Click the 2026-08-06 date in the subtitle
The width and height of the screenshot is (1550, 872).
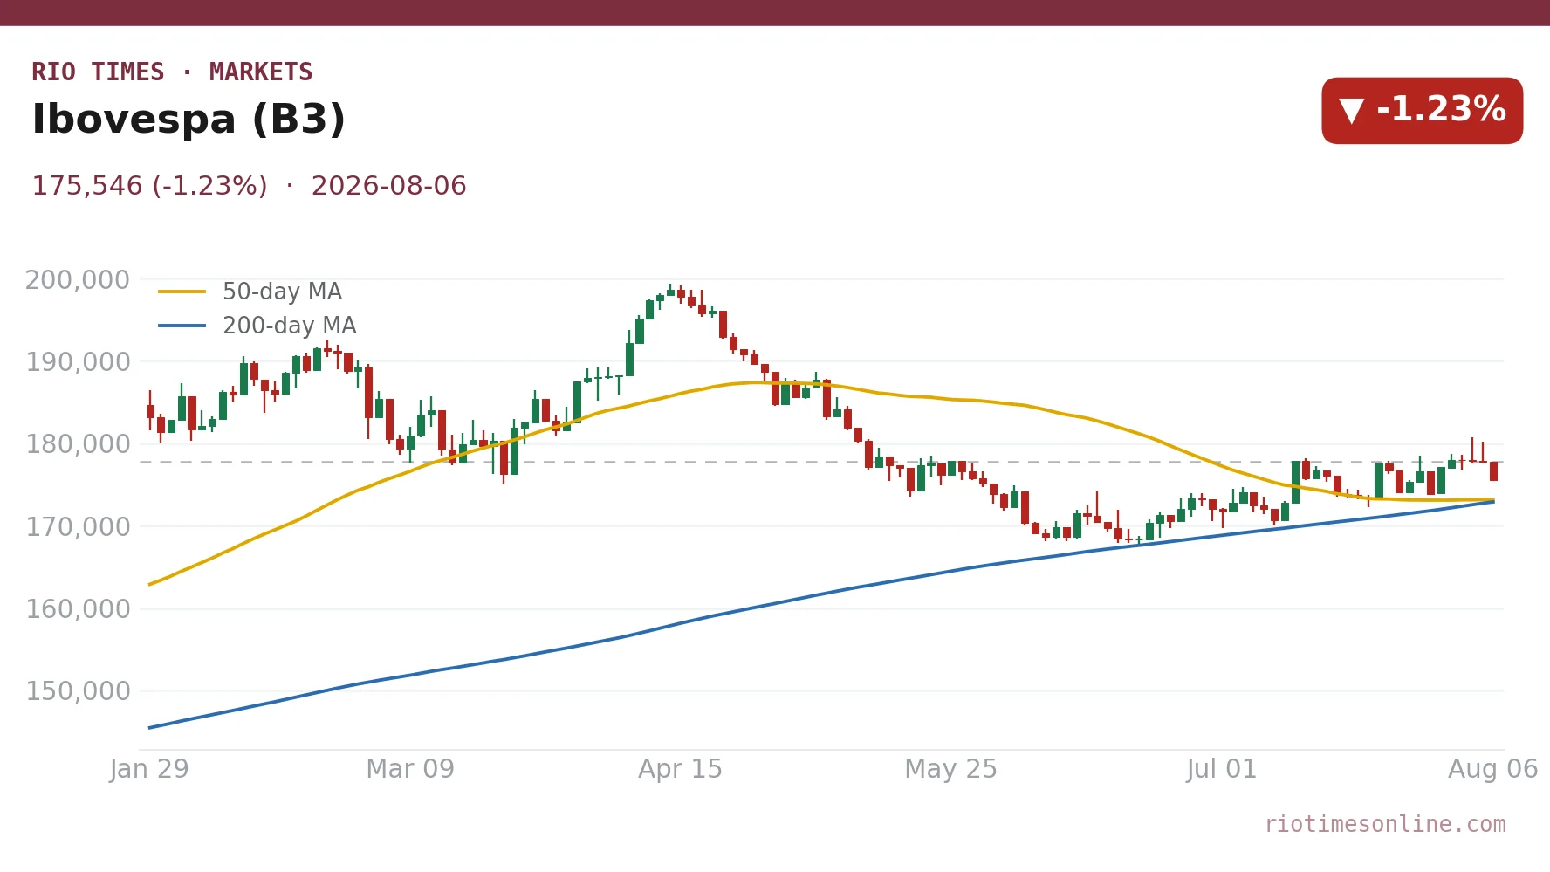(x=389, y=186)
